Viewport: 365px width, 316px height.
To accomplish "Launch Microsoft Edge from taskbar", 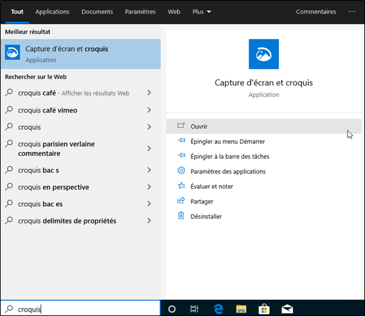I will point(218,309).
